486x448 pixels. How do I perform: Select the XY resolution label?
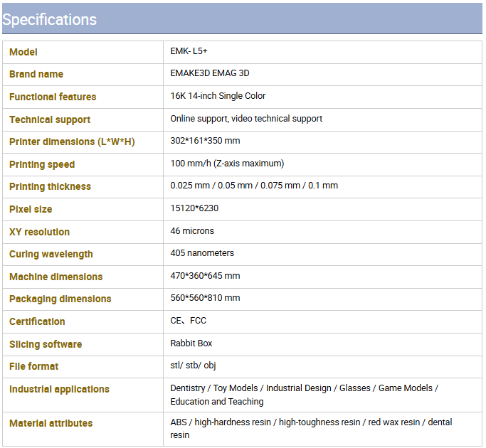(x=39, y=232)
